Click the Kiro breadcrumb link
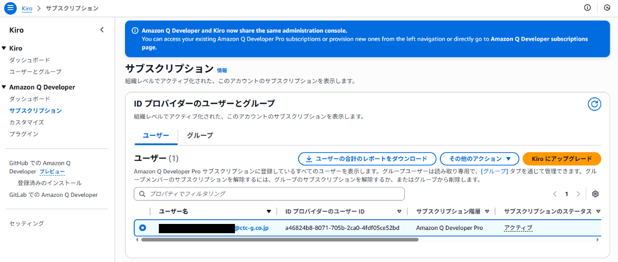 [27, 8]
